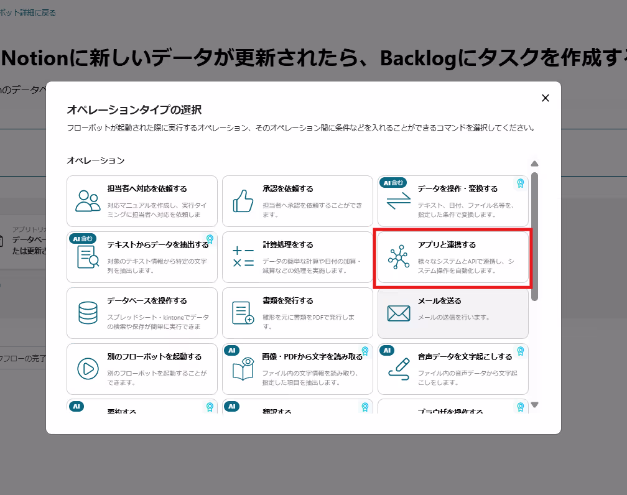
Task: Click the premium badge on 音声データを文字起こしする card
Action: click(520, 351)
